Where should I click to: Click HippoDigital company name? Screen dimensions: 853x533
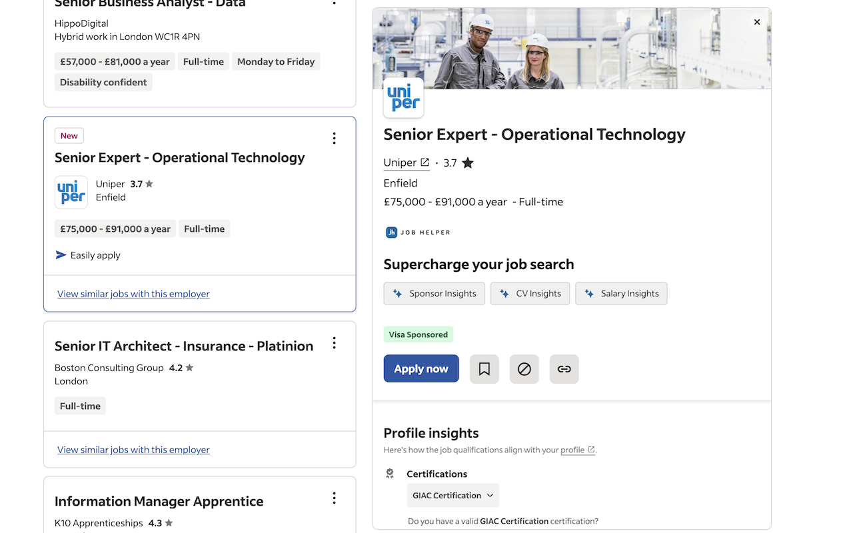pyautogui.click(x=81, y=23)
